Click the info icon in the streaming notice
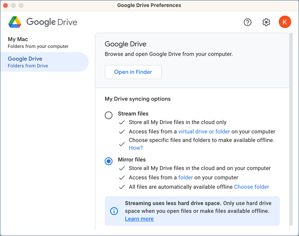 click(114, 211)
